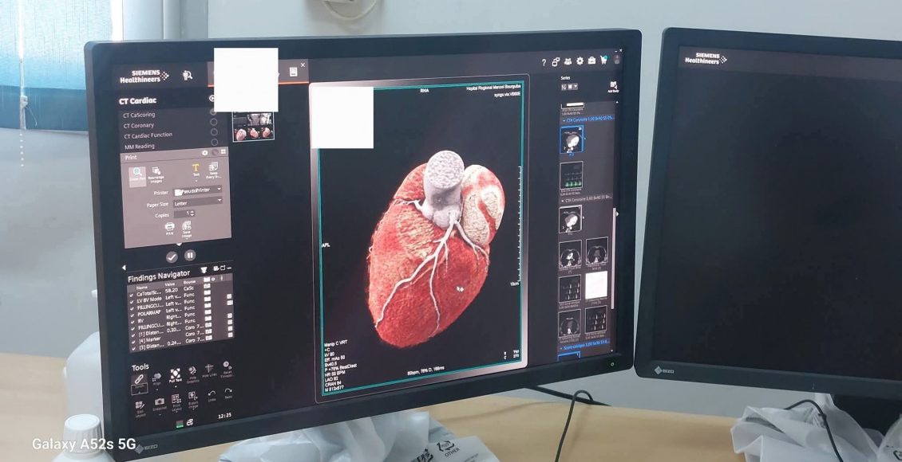Screen dimensions: 902x462
Task: Select the CT Cardiac Function radio button
Action: coord(213,134)
